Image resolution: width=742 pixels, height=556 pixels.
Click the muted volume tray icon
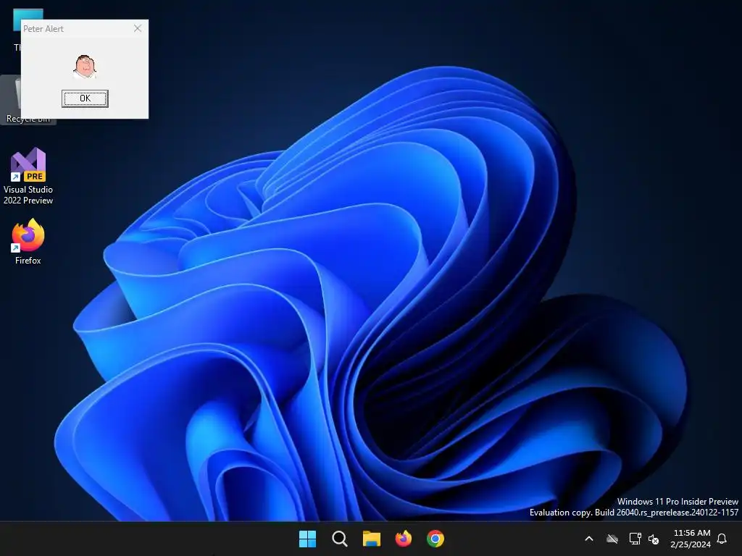pyautogui.click(x=654, y=539)
